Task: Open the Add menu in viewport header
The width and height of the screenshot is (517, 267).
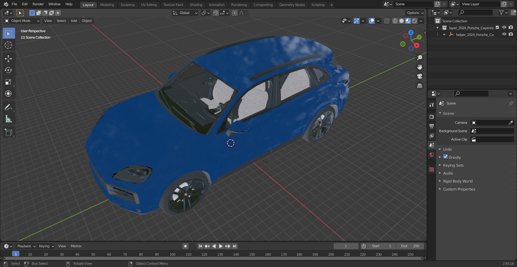Action: (x=74, y=21)
